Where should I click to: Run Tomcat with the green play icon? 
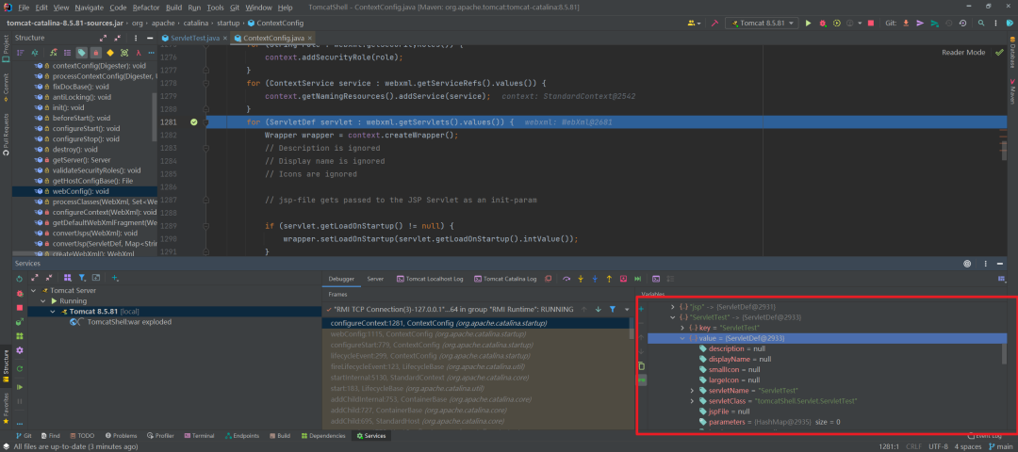[x=809, y=23]
